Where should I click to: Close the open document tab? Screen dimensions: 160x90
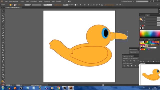click(21, 7)
